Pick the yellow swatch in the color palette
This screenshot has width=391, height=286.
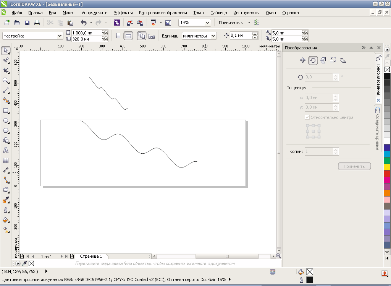click(x=387, y=167)
